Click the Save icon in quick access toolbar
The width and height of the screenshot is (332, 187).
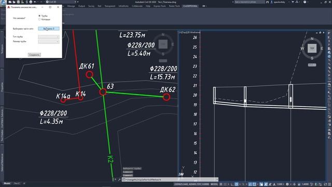coord(18,2)
